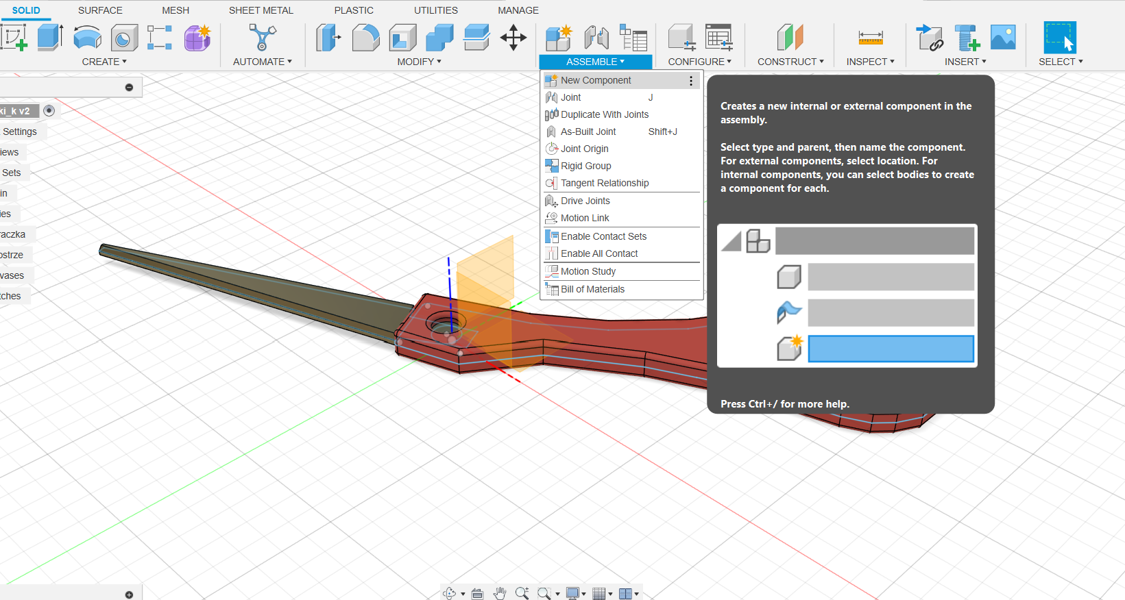
Task: Click the Select tool icon
Action: [1060, 38]
